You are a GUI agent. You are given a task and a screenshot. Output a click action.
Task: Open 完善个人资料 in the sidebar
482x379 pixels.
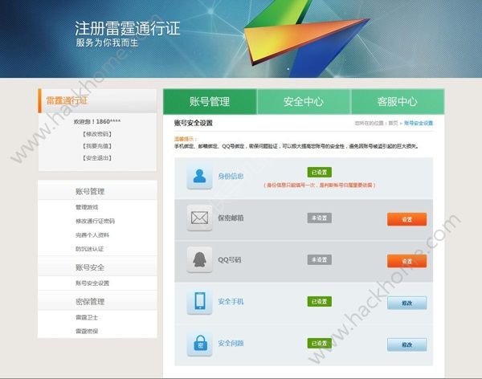[x=92, y=235]
